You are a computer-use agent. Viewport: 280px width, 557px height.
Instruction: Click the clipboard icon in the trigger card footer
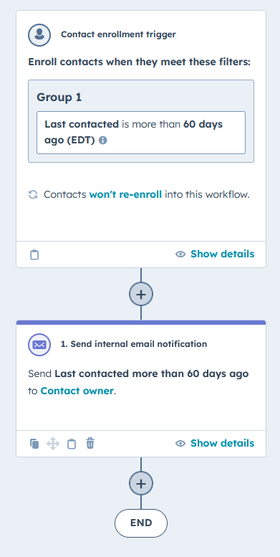click(x=34, y=254)
